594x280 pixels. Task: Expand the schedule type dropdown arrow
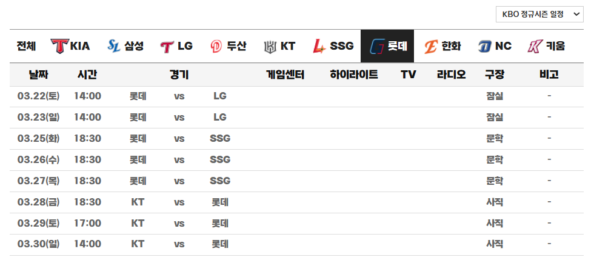coord(576,15)
